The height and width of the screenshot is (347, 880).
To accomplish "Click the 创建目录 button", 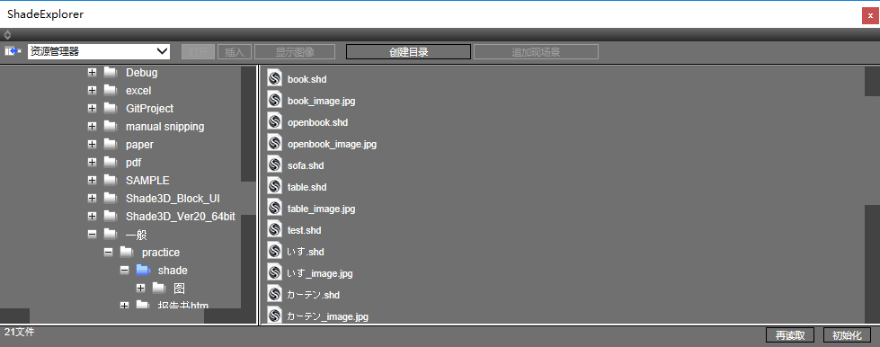I will coord(409,51).
